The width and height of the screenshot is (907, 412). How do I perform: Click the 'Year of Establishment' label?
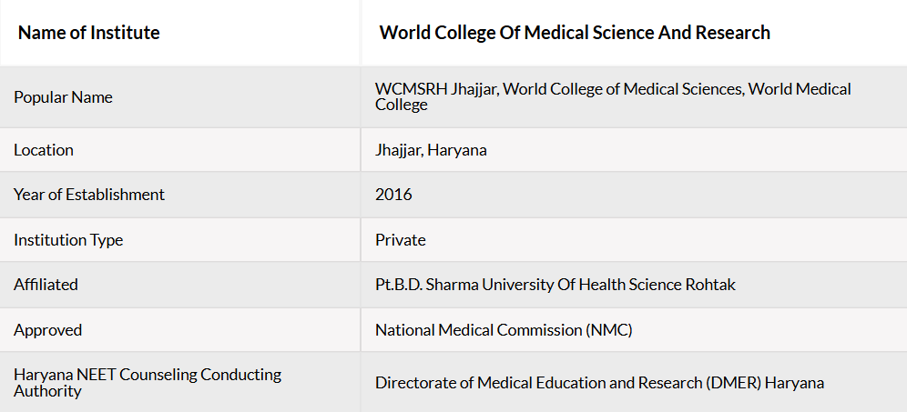[89, 195]
